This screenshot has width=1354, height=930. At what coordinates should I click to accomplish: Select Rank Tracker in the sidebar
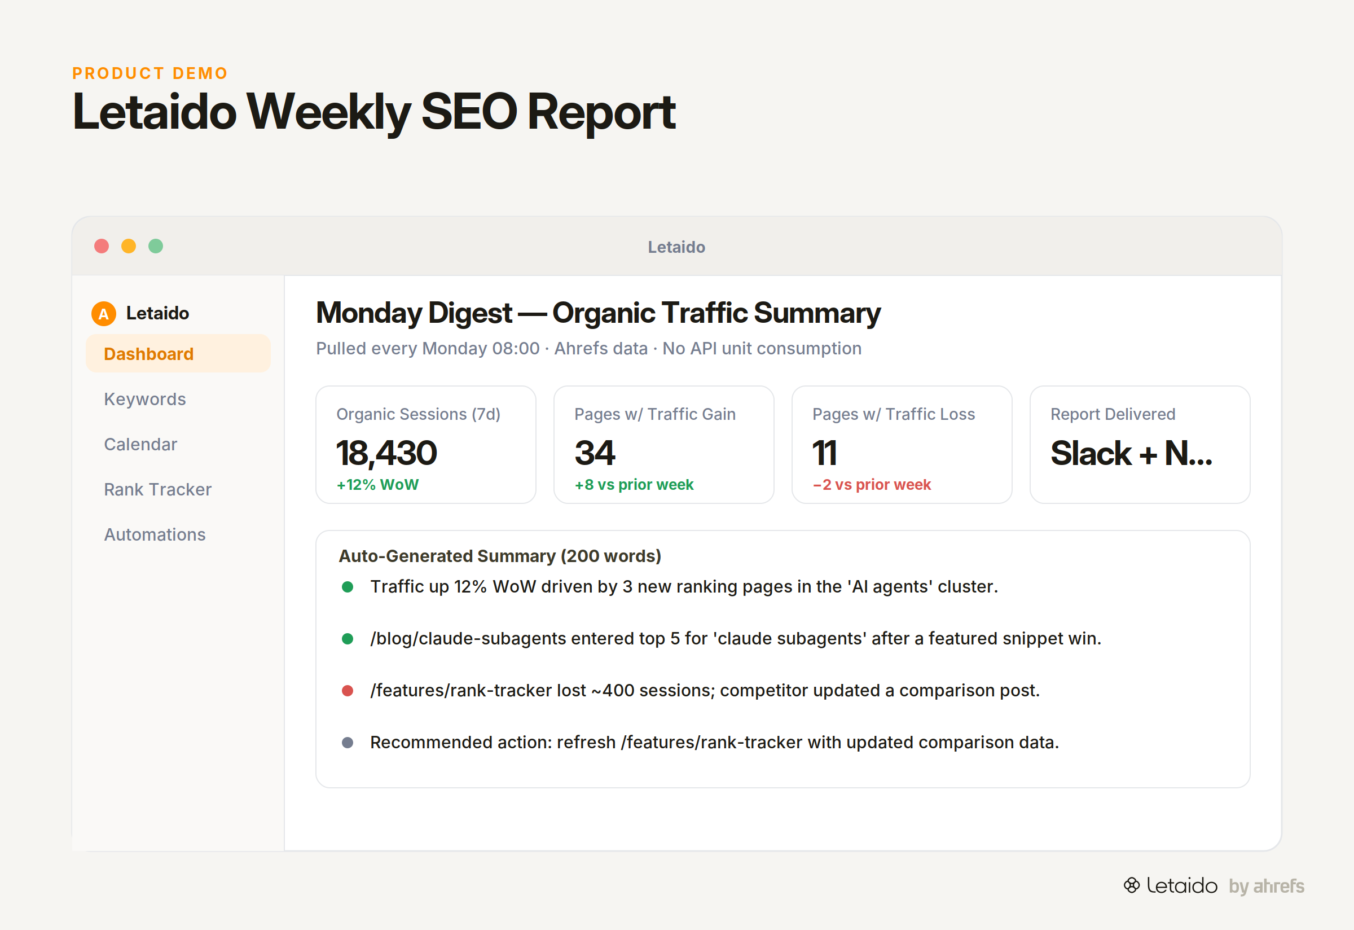point(158,489)
